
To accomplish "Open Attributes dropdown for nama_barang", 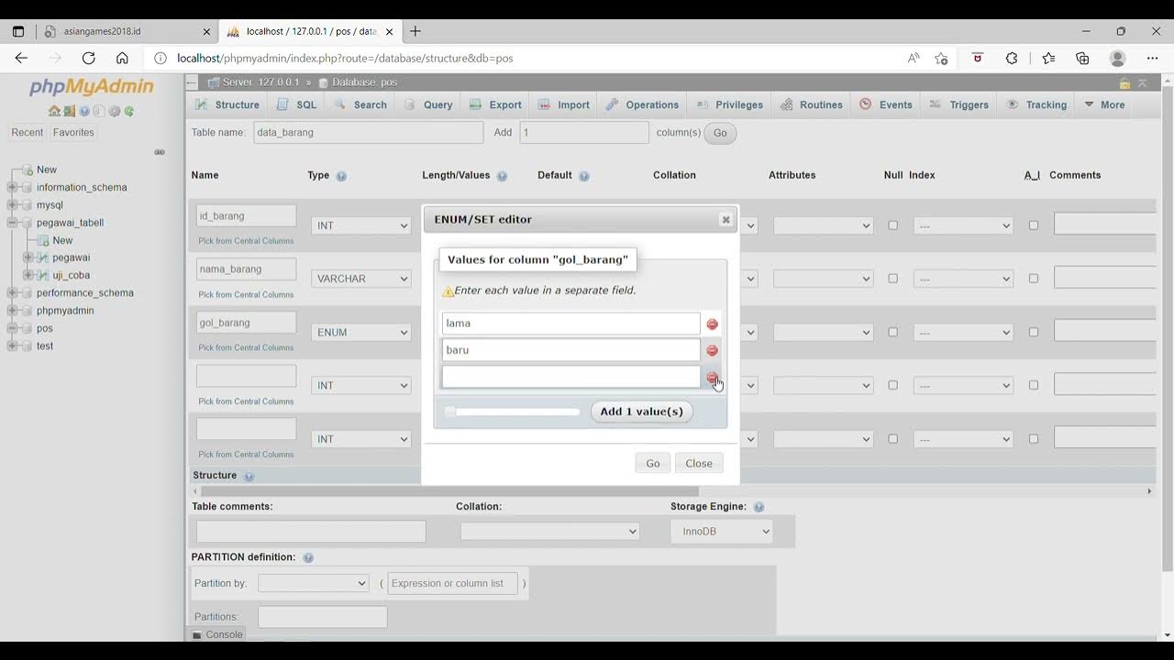I will [823, 279].
